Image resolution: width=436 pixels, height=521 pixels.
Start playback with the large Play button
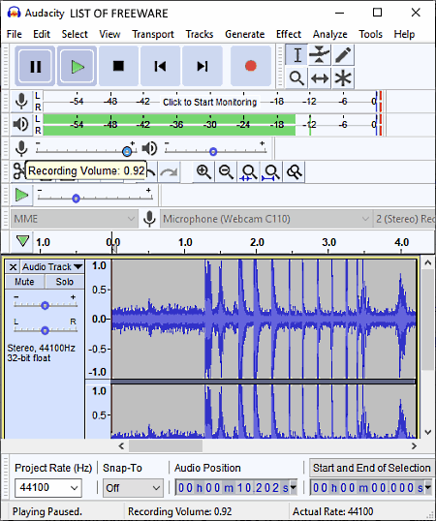tap(78, 66)
